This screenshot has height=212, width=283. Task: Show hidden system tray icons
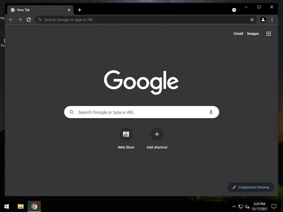point(234,206)
